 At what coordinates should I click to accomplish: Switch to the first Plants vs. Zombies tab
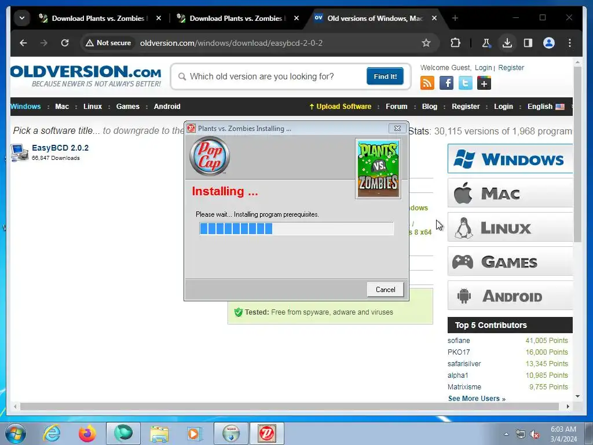[x=100, y=18]
